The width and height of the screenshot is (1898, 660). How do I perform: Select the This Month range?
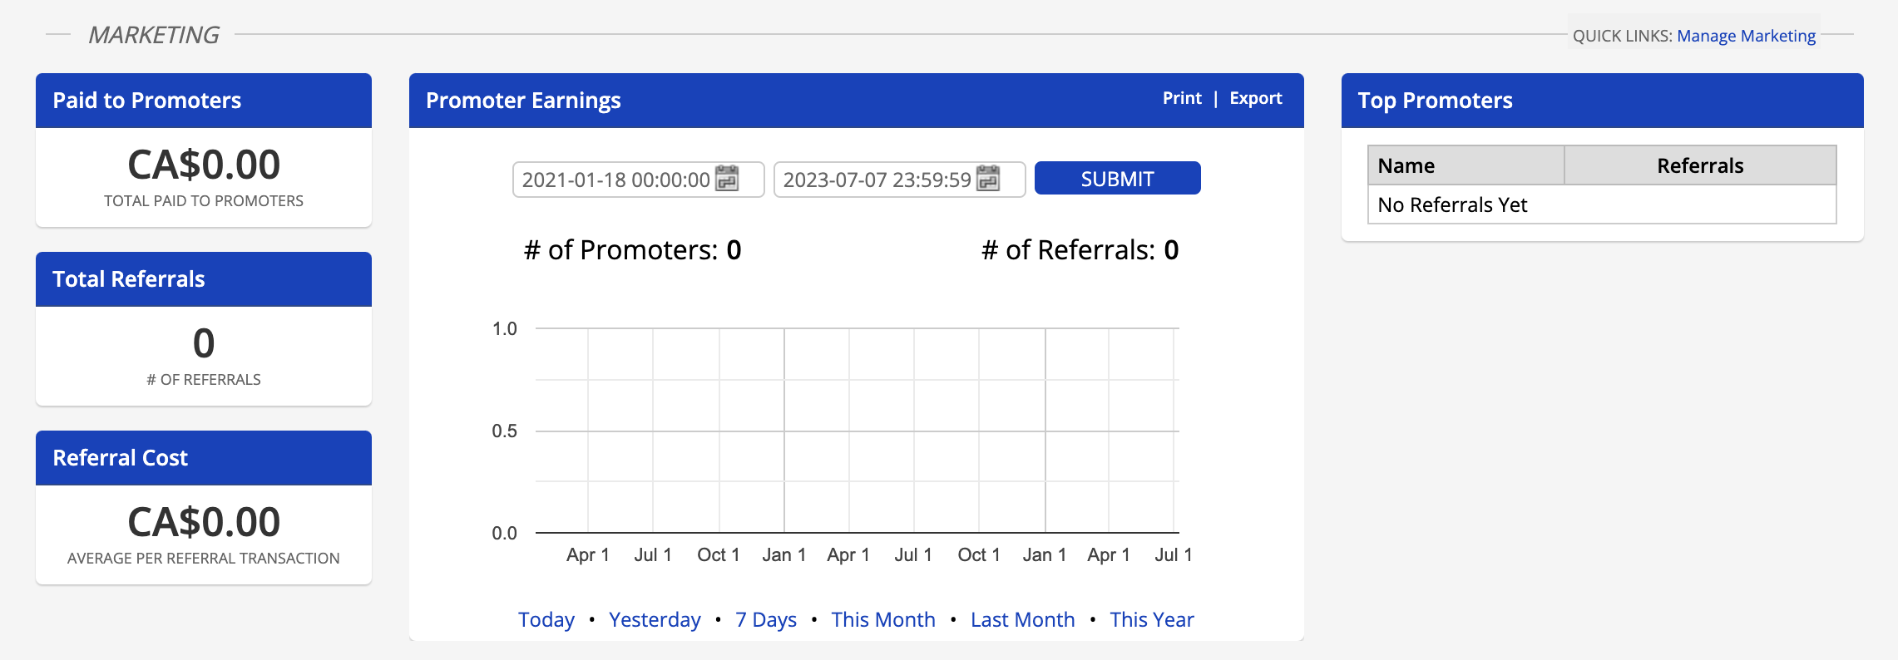883,619
